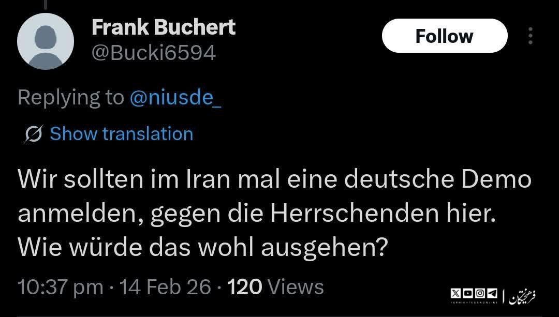
Task: View the 120 Views count
Action: tap(275, 287)
